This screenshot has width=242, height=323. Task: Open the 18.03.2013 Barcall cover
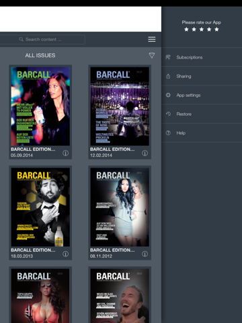[x=40, y=207]
